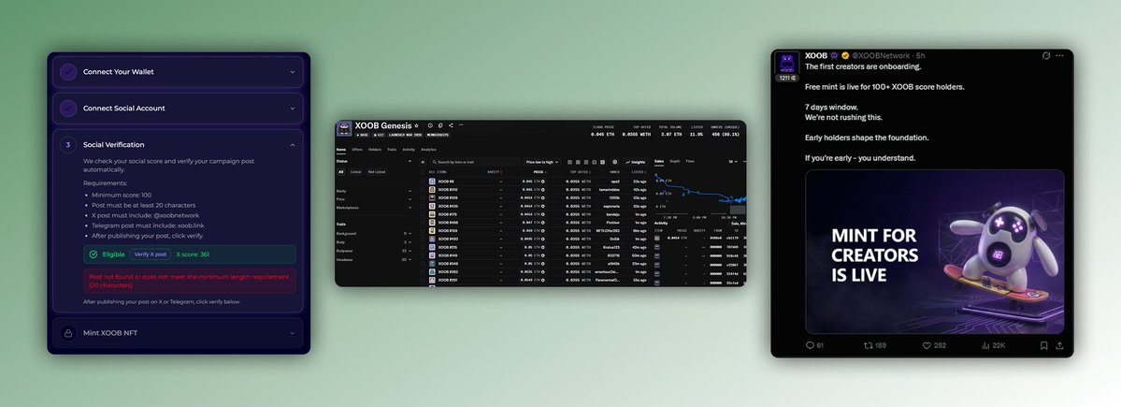Click the search by item or trait field
The image size is (1121, 407).
475,163
